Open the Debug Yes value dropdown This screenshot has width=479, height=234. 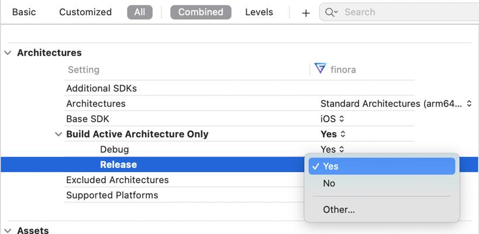click(x=333, y=149)
